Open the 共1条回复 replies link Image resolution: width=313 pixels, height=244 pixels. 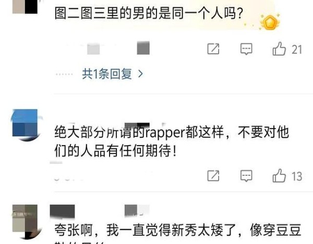point(107,74)
